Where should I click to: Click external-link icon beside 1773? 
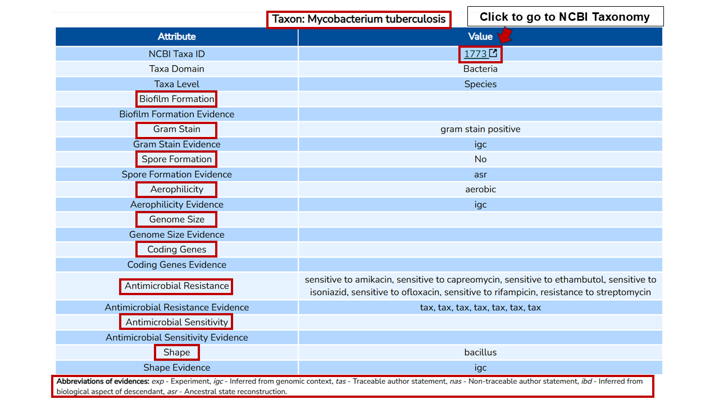click(x=493, y=53)
